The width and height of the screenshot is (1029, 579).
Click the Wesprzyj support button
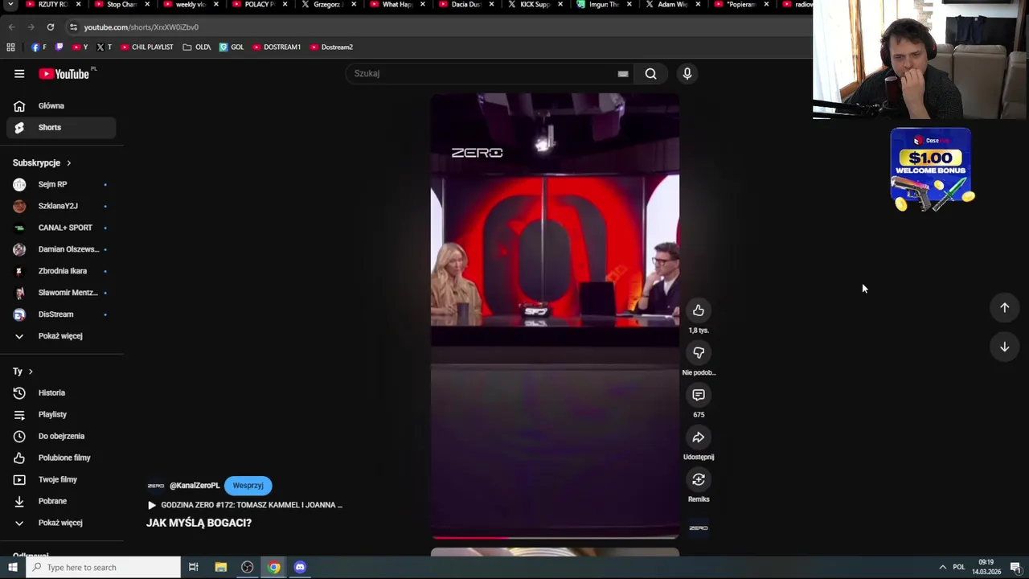(248, 485)
